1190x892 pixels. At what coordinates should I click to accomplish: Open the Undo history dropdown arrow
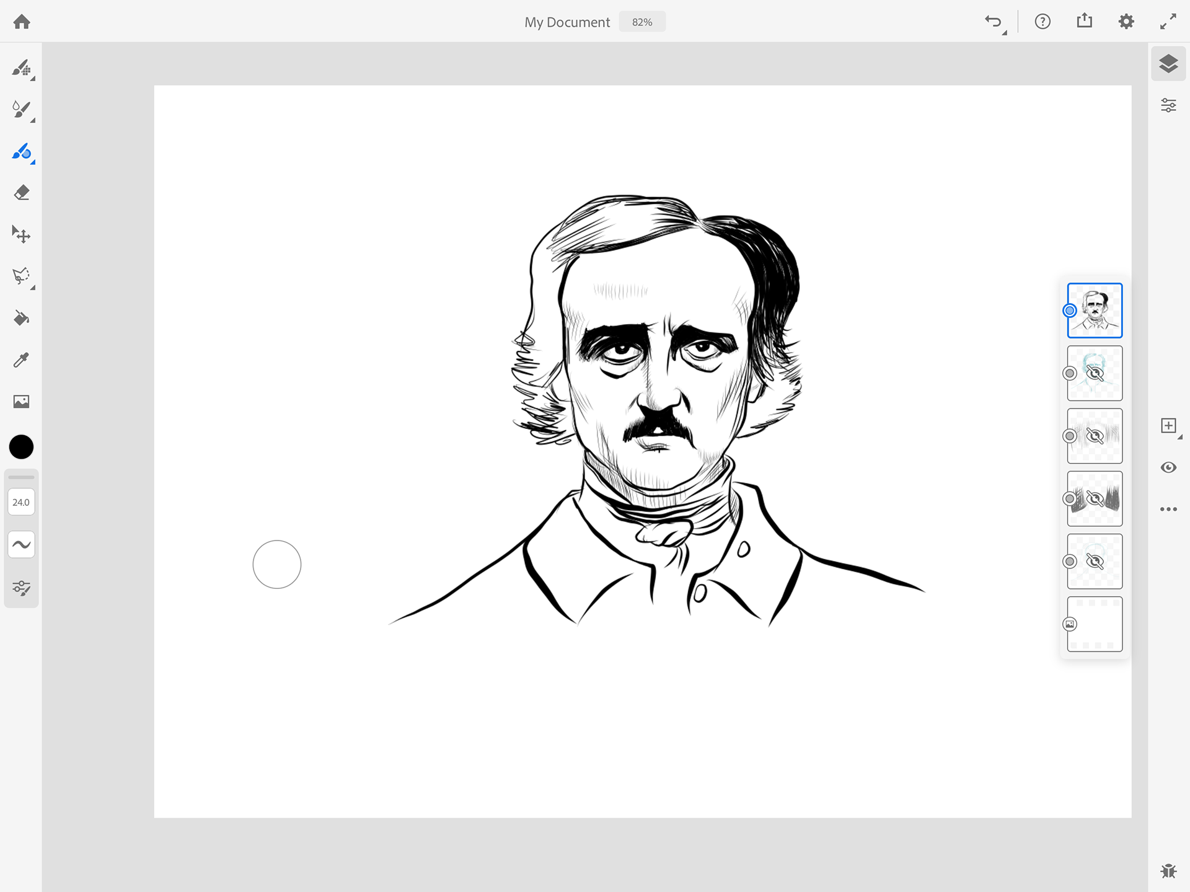pos(1005,32)
